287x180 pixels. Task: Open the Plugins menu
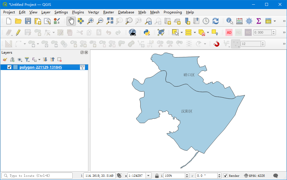(x=78, y=12)
